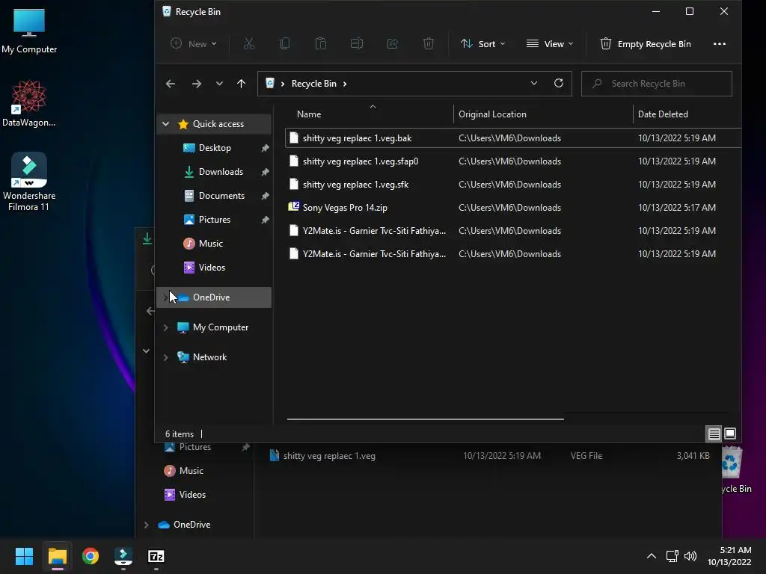Viewport: 766px width, 574px height.
Task: Open the View dropdown menu
Action: (550, 44)
